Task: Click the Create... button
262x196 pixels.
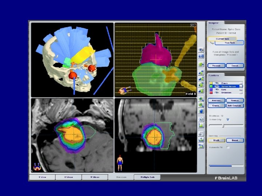Action: (216, 106)
